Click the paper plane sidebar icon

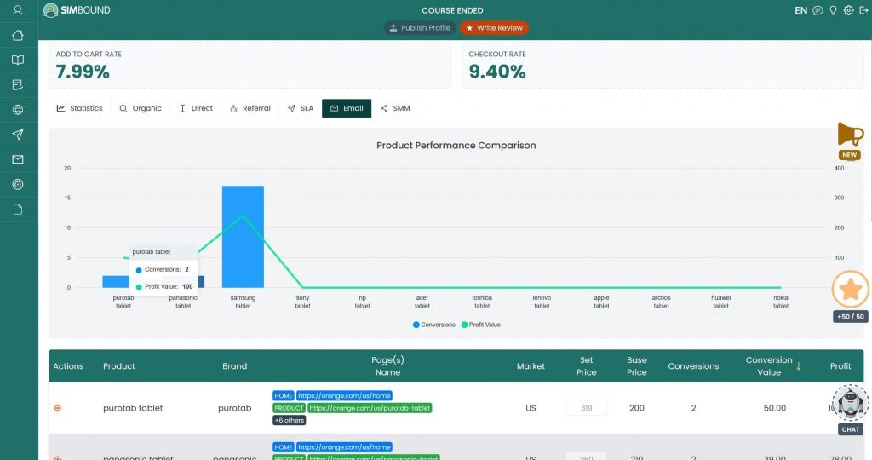click(18, 135)
